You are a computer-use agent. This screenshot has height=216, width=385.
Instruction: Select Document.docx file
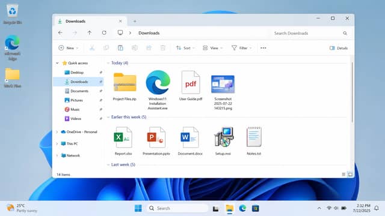(x=190, y=141)
